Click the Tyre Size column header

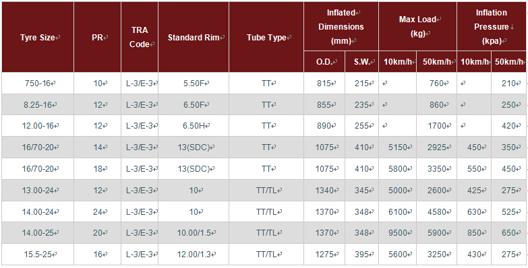point(38,37)
